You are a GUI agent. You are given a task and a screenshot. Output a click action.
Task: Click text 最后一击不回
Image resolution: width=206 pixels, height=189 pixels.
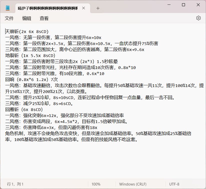(x=158, y=97)
